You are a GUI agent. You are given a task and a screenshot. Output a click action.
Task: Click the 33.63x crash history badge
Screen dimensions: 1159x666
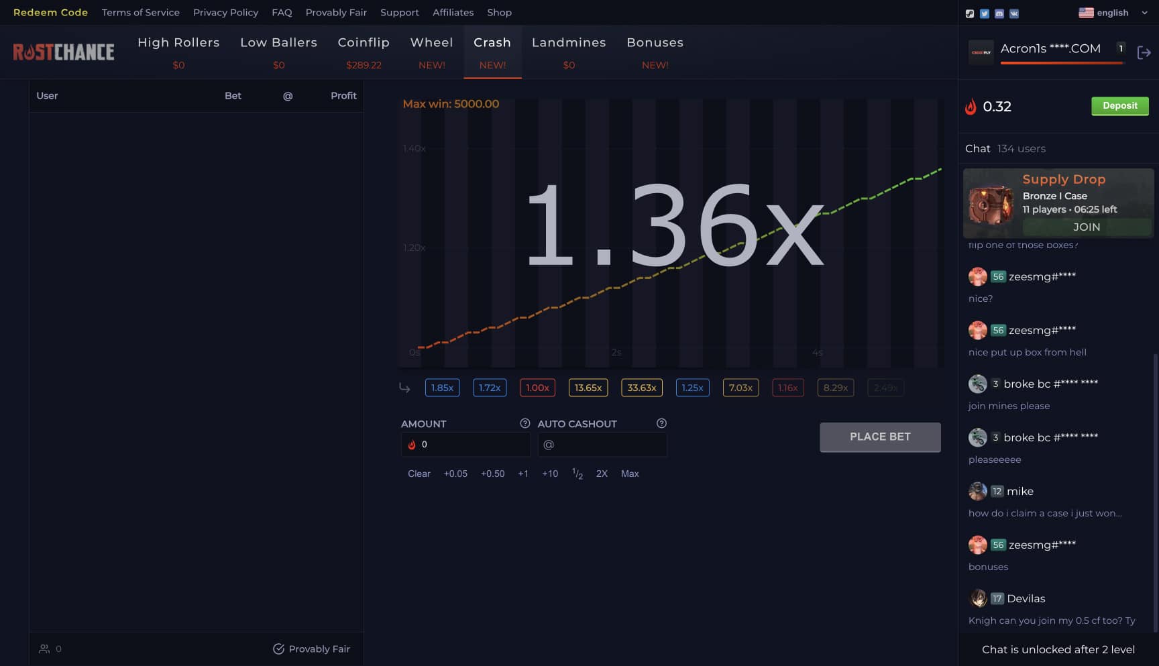pyautogui.click(x=641, y=388)
